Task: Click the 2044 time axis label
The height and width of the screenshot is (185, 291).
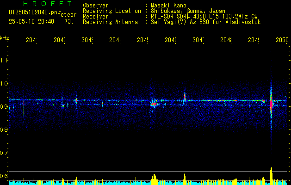Action: tap(115, 40)
